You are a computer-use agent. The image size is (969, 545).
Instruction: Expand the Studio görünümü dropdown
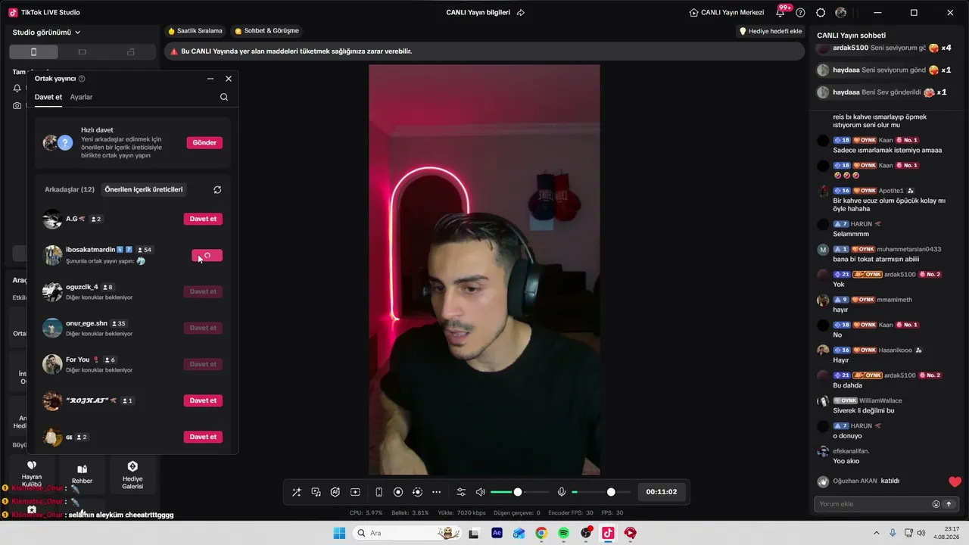click(47, 33)
